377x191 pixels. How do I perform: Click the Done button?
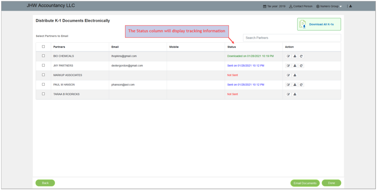pyautogui.click(x=331, y=183)
